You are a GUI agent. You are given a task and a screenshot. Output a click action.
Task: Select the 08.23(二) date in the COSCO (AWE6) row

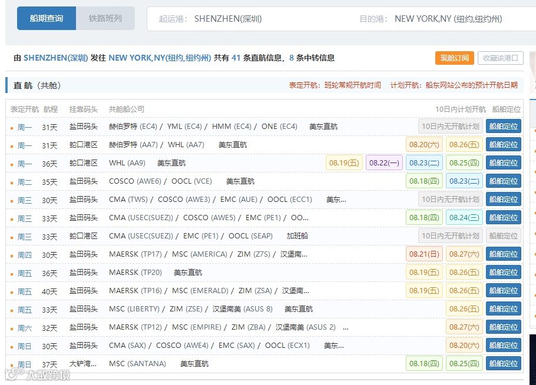coord(464,181)
